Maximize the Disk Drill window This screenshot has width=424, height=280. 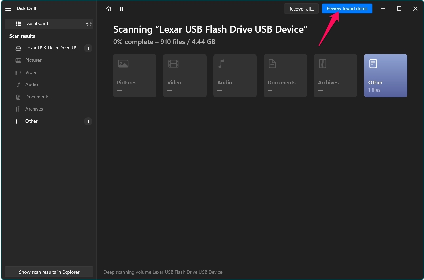(399, 9)
